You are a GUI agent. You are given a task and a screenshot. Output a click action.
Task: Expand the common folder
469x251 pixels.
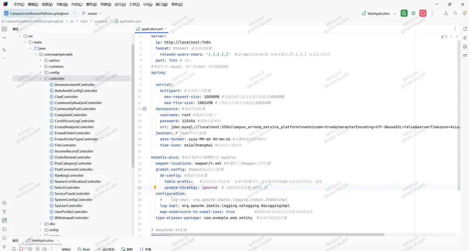click(x=41, y=66)
